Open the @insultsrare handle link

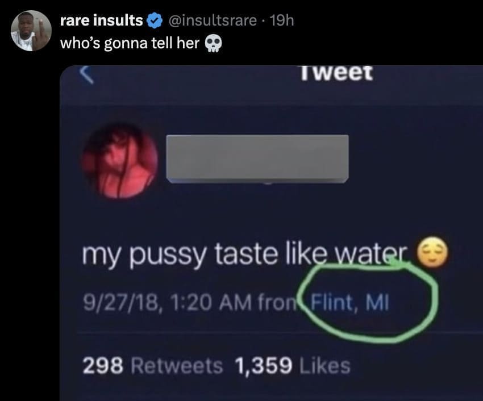click(x=213, y=22)
